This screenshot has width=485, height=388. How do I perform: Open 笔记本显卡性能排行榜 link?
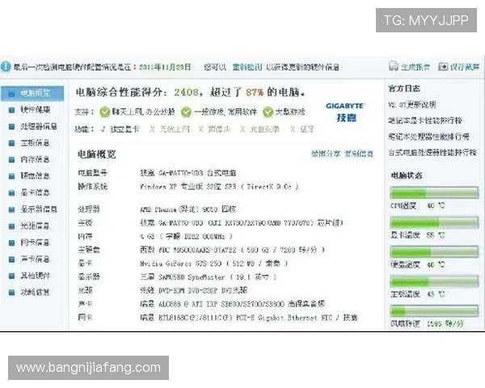(425, 120)
